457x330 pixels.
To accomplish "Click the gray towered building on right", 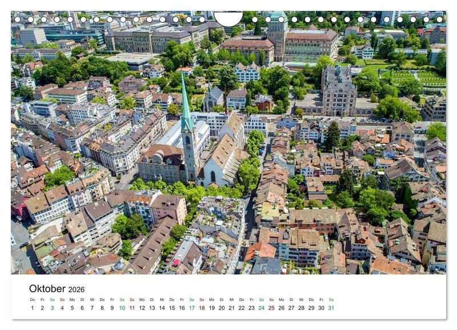I will coord(338,92).
